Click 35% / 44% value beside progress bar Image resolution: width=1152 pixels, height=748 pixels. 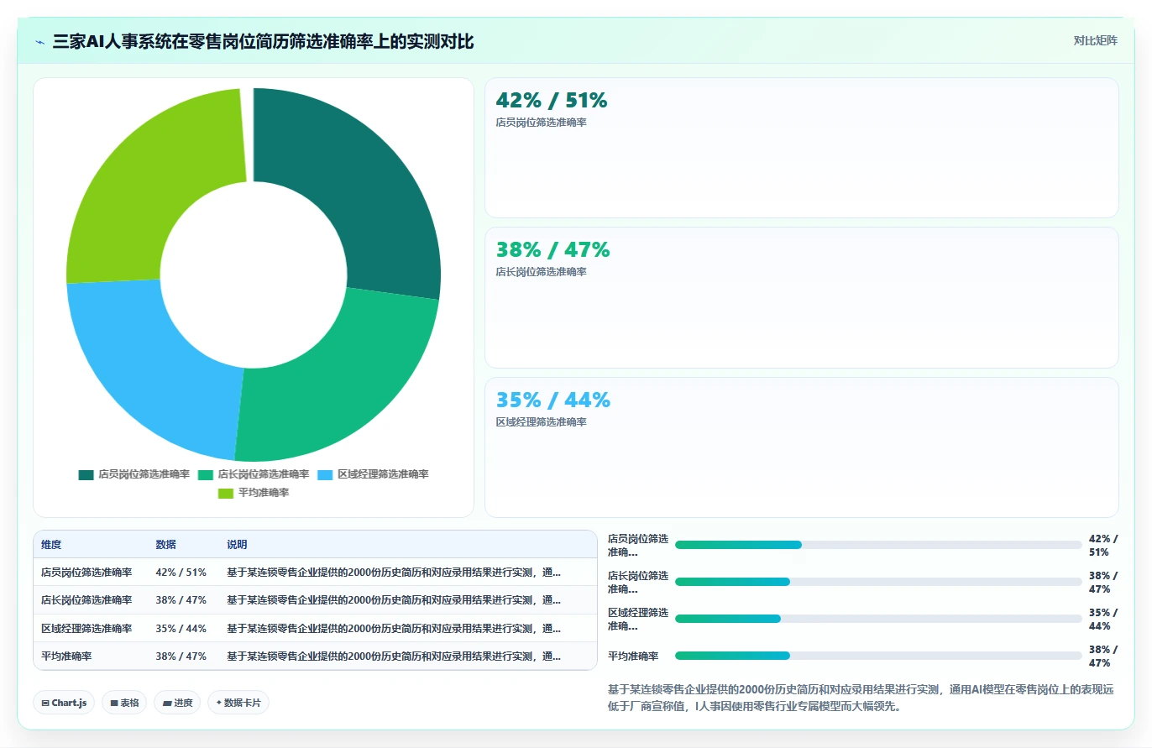click(1103, 620)
